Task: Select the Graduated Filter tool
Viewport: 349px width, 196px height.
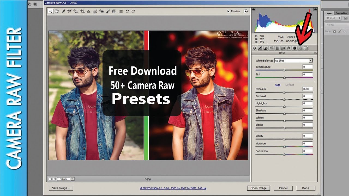Action: 114,12
